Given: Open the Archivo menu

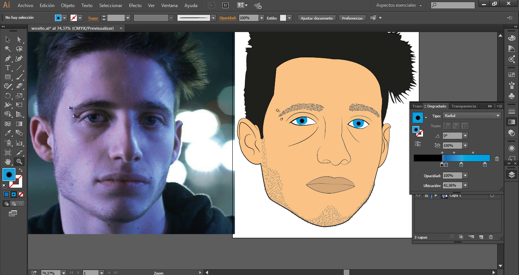Looking at the screenshot, I should point(25,6).
